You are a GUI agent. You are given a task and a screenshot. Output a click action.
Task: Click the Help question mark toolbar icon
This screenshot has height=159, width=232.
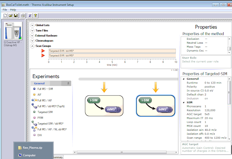pyautogui.click(x=36, y=16)
